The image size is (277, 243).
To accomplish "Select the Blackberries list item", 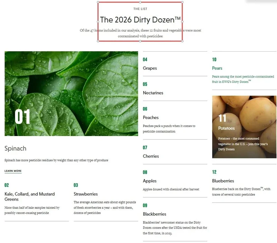I will tap(154, 214).
